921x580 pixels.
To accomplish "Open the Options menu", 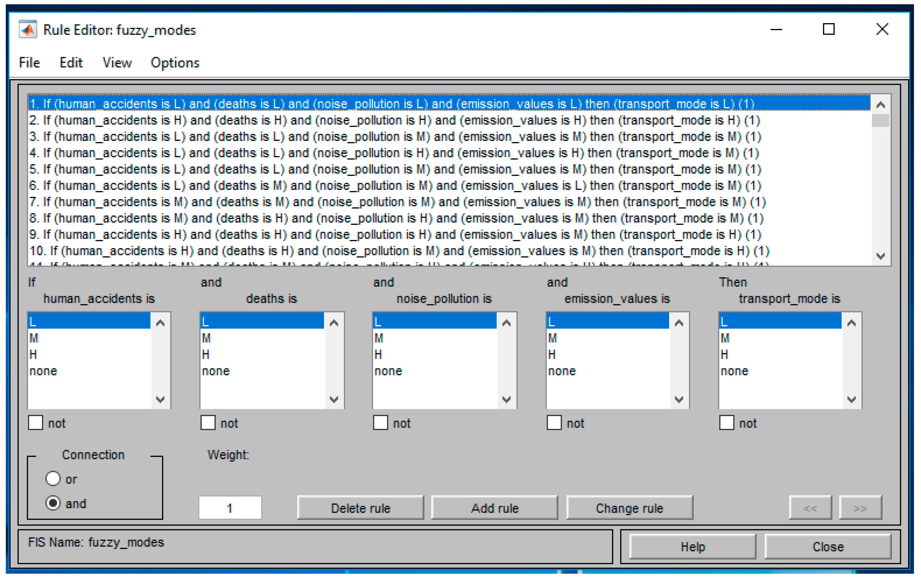I will [x=175, y=63].
